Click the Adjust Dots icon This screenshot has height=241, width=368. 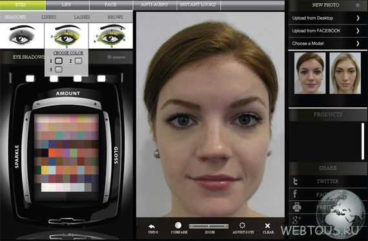coord(242,225)
